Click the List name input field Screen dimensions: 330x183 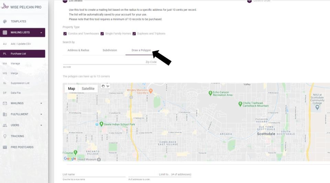pyautogui.click(x=94, y=174)
